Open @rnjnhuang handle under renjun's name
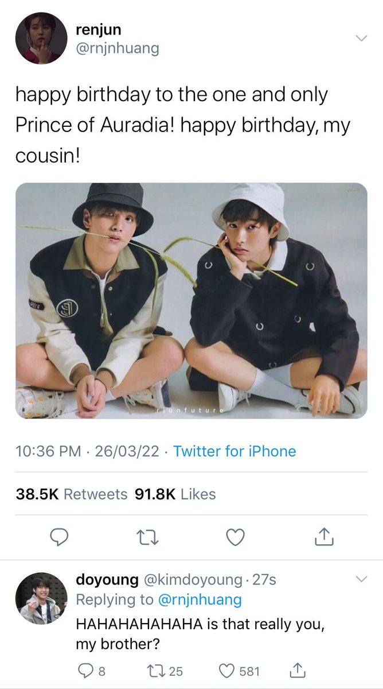Image resolution: width=383 pixels, height=689 pixels. (117, 49)
